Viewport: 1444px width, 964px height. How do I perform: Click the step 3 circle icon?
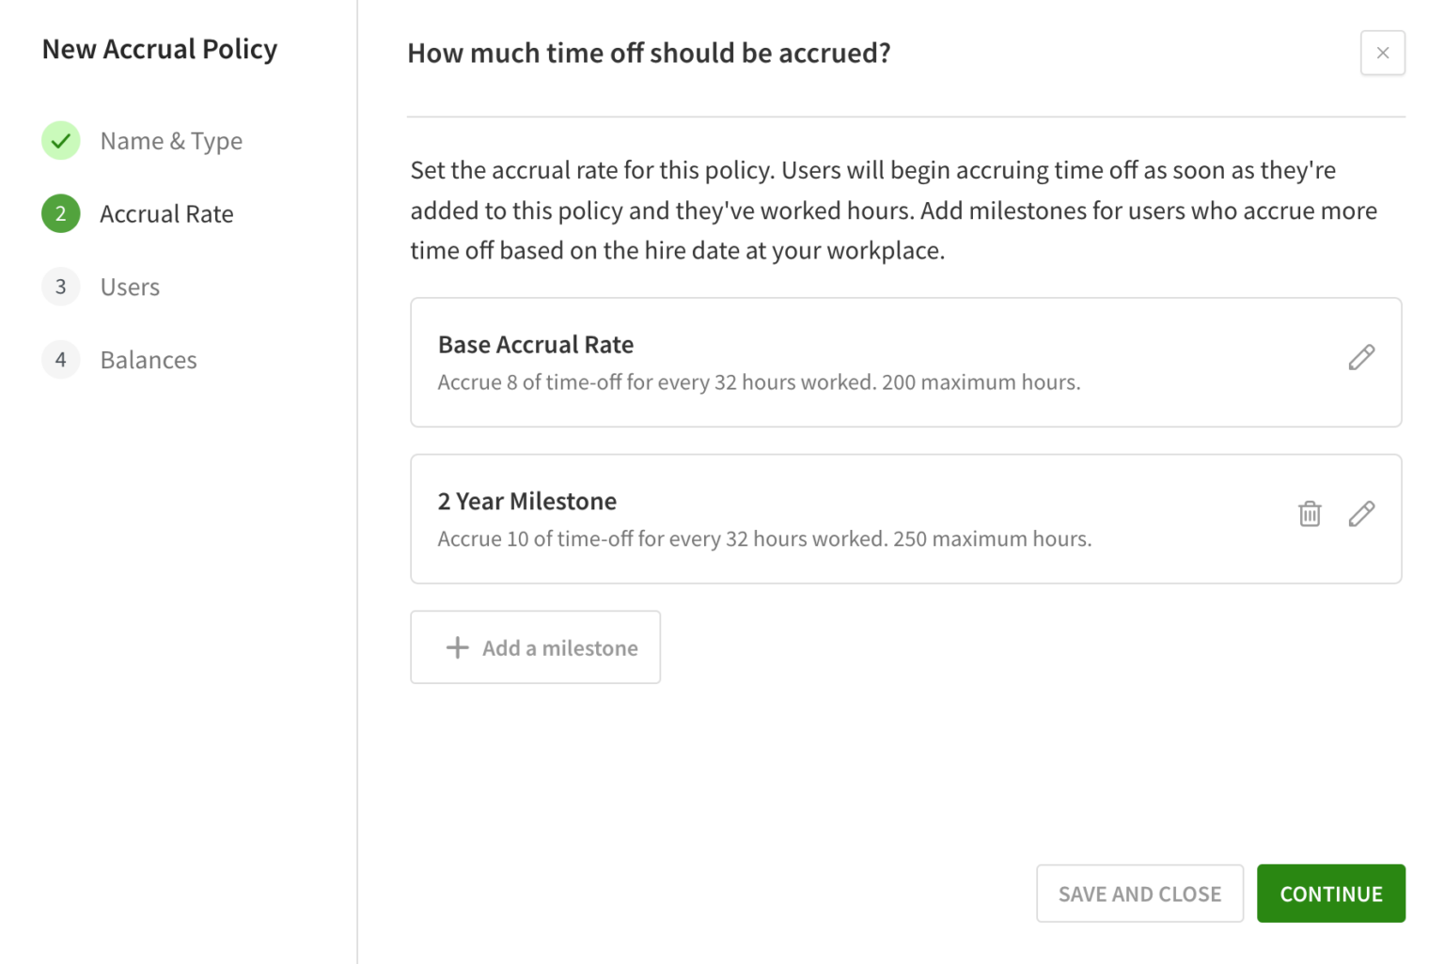(60, 287)
